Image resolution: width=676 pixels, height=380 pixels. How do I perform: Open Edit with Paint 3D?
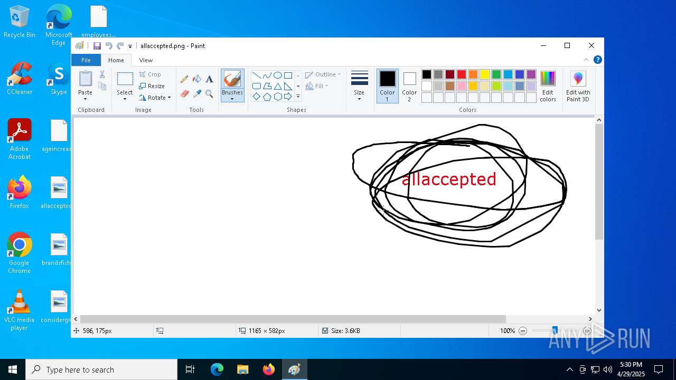pos(578,86)
